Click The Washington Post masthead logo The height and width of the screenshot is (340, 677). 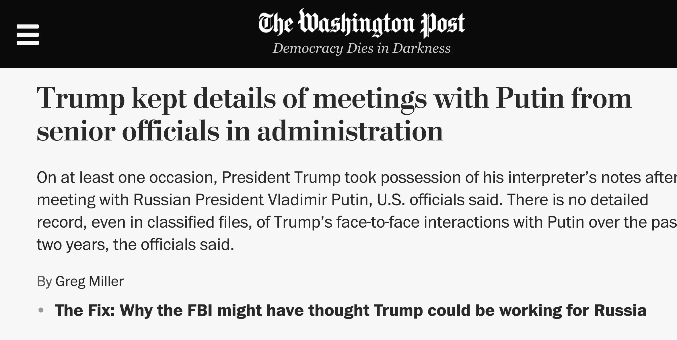361,24
